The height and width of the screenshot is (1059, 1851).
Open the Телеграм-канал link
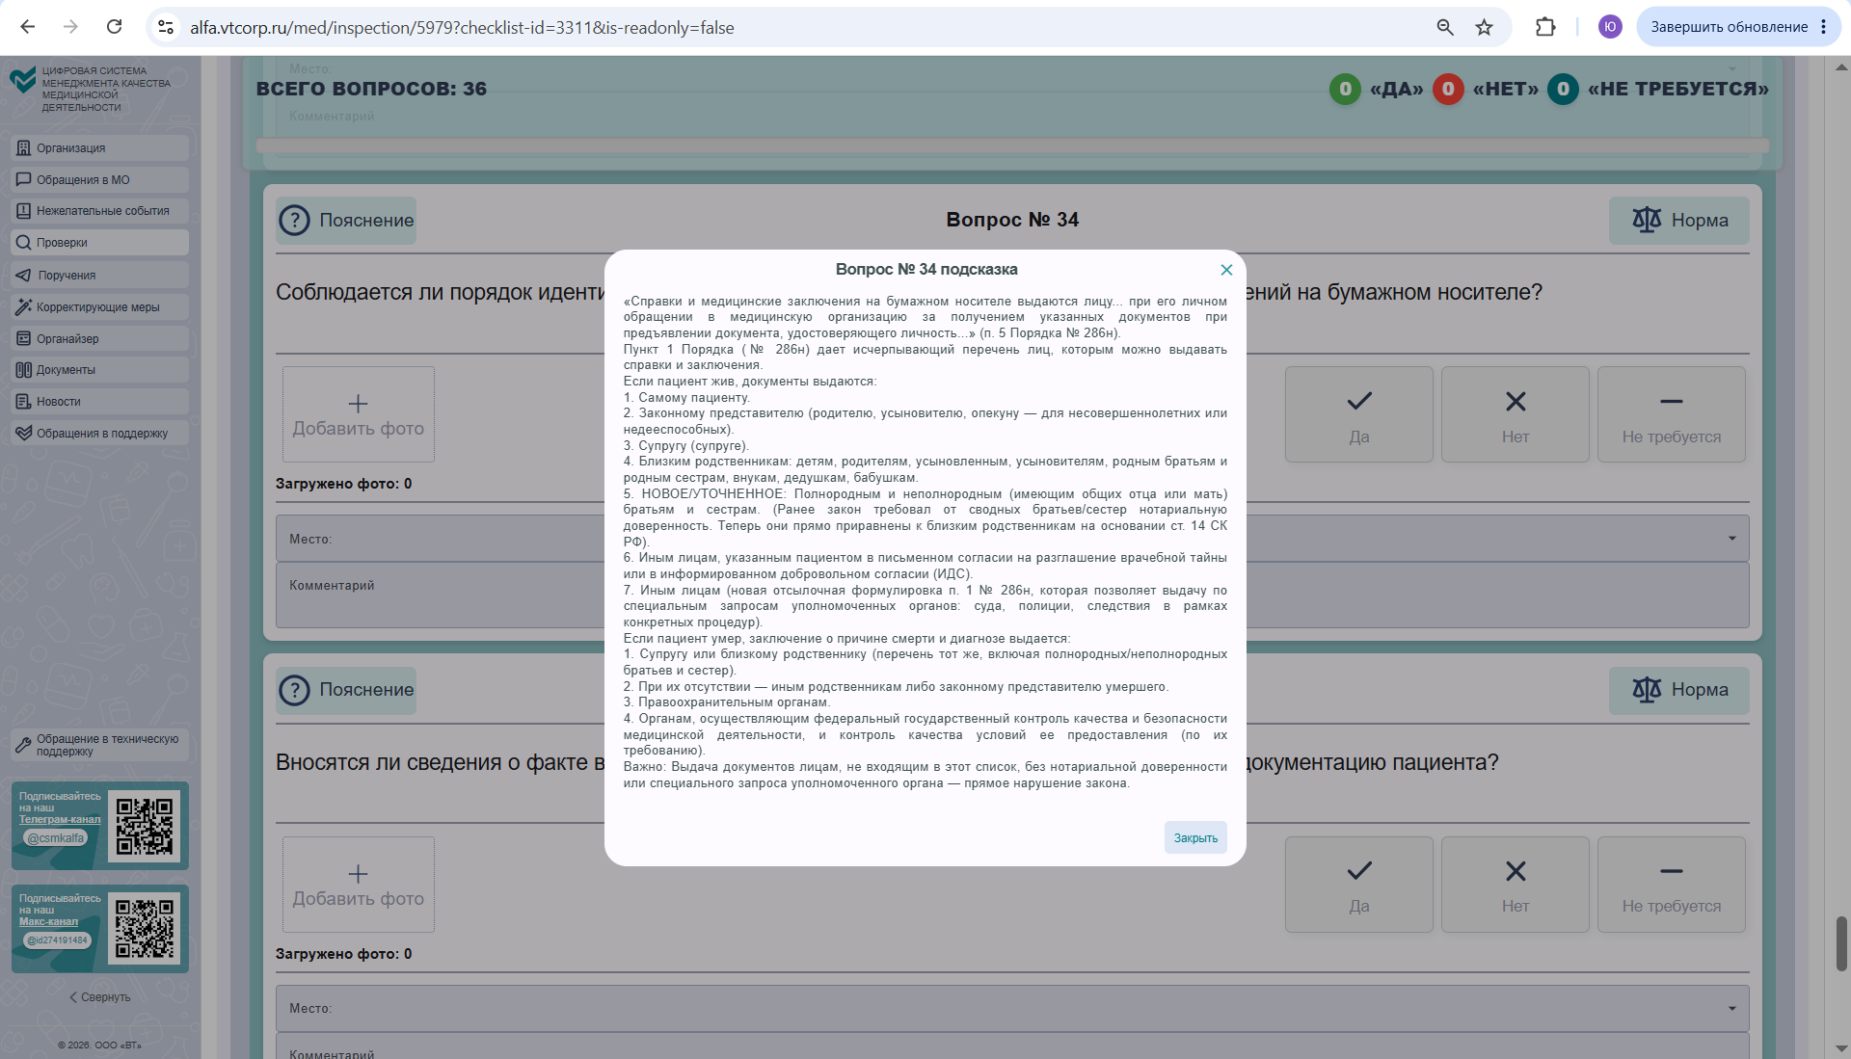[60, 820]
